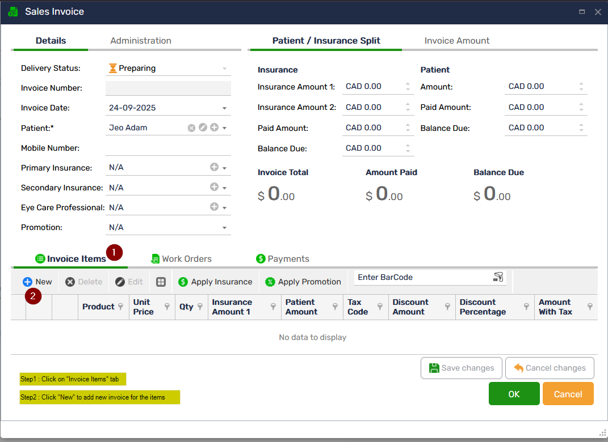The width and height of the screenshot is (608, 442).
Task: Increase Insurance Amount 1 with spinner
Action: click(408, 84)
